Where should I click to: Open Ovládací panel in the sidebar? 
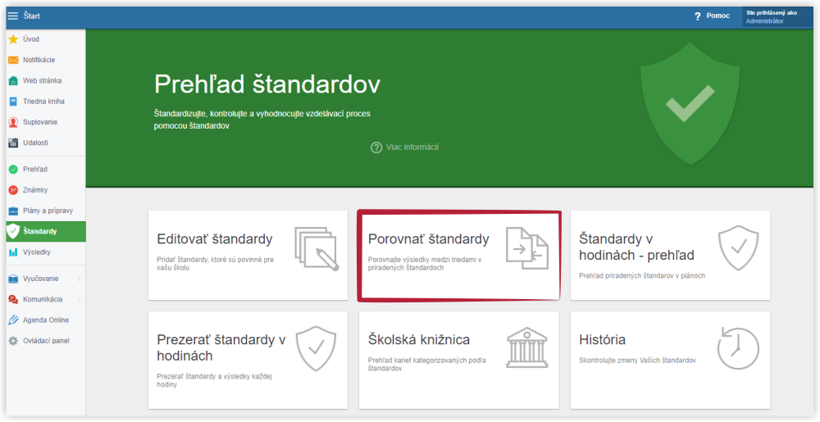coord(46,341)
